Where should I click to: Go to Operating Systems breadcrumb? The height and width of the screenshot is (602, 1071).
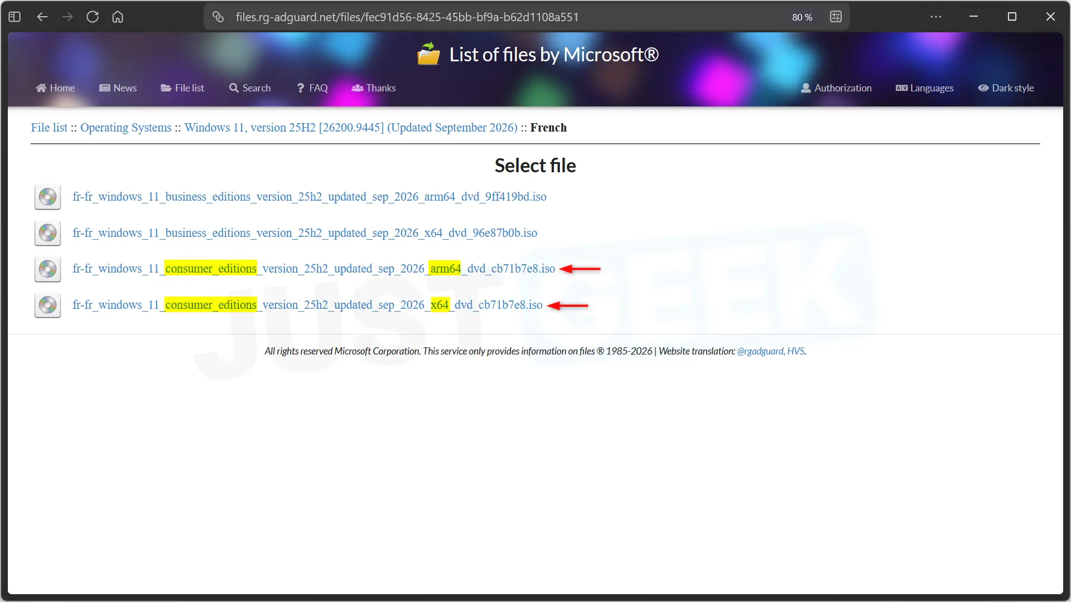tap(126, 128)
